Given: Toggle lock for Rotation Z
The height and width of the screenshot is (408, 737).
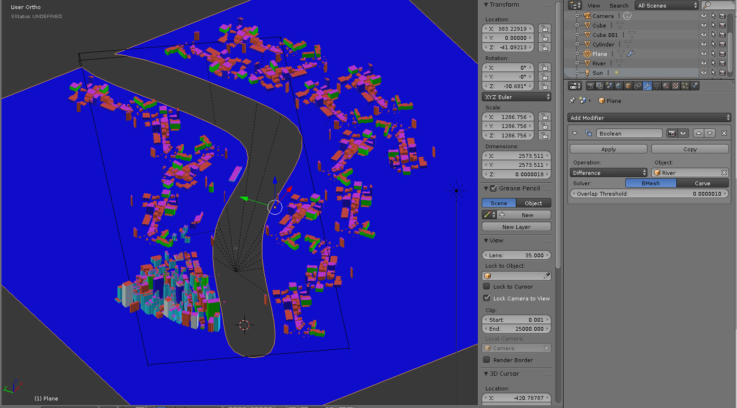Looking at the screenshot, I should (545, 86).
